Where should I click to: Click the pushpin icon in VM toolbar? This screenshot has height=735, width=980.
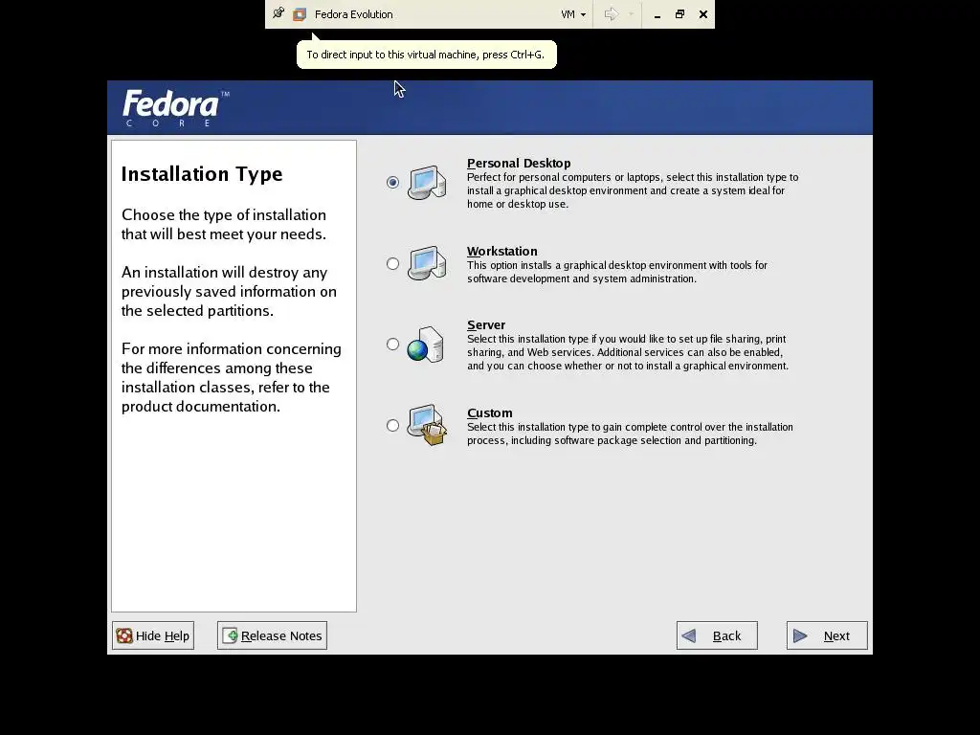click(x=278, y=13)
